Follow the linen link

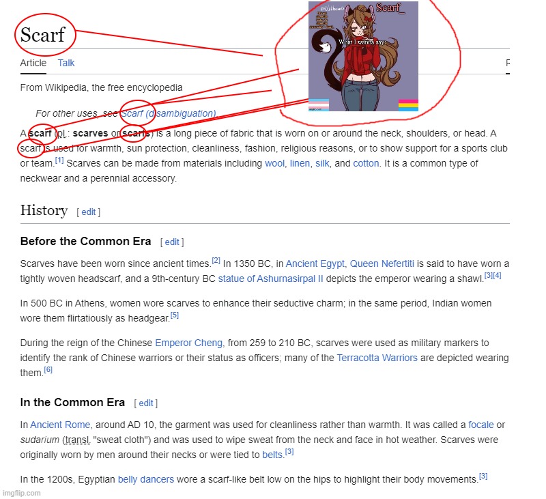pos(300,163)
